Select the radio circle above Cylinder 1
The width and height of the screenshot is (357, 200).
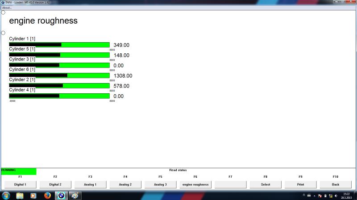point(3,33)
